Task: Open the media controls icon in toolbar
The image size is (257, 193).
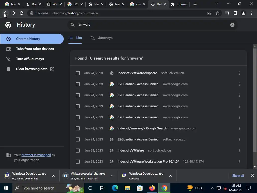Action: 227,13
